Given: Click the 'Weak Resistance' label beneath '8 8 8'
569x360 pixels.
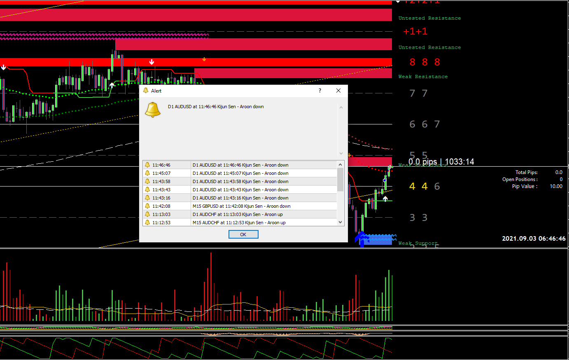Looking at the screenshot, I should pos(423,77).
